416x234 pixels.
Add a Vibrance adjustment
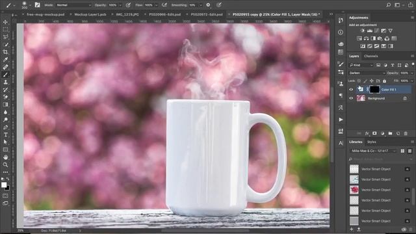390,31
